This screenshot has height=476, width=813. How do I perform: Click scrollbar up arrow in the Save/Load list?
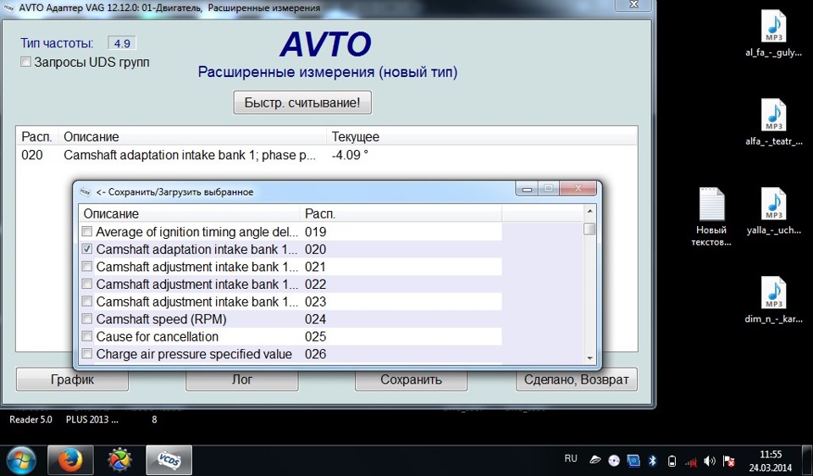pyautogui.click(x=589, y=211)
